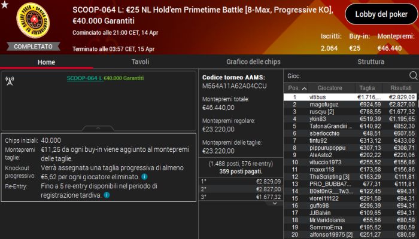Image resolution: width=419 pixels, height=239 pixels.
Task: Expand the prize payouts list chevron
Action: [x=274, y=203]
